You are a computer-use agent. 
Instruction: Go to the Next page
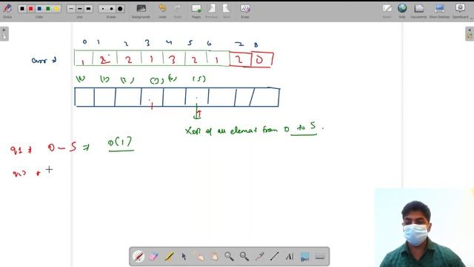pos(227,11)
